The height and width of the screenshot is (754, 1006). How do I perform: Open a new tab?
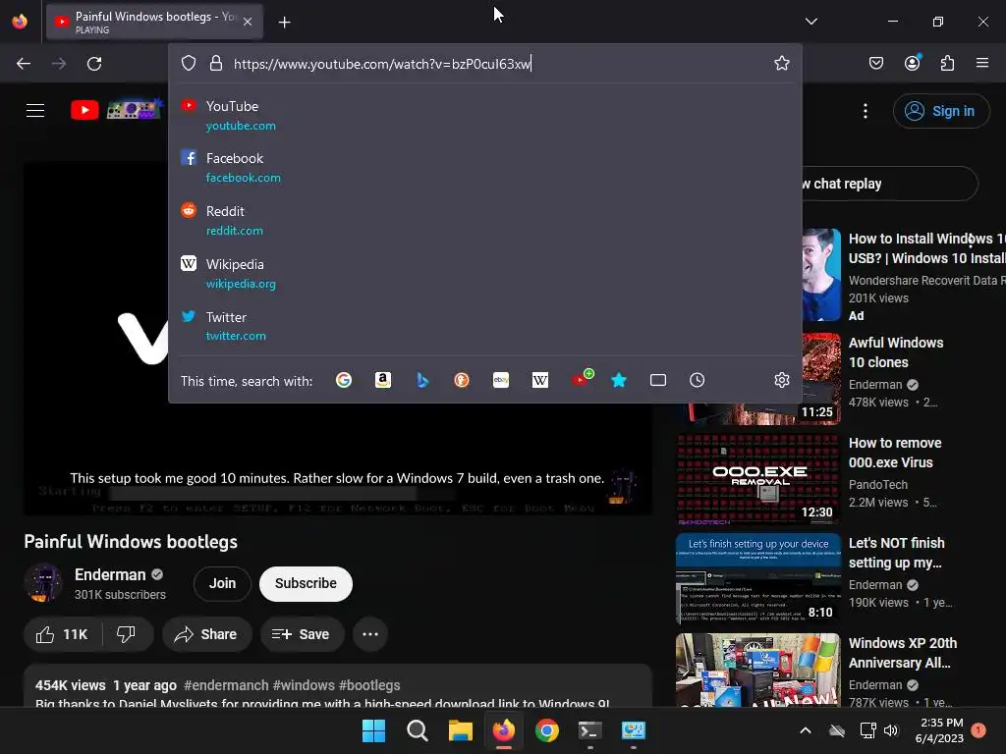point(284,22)
